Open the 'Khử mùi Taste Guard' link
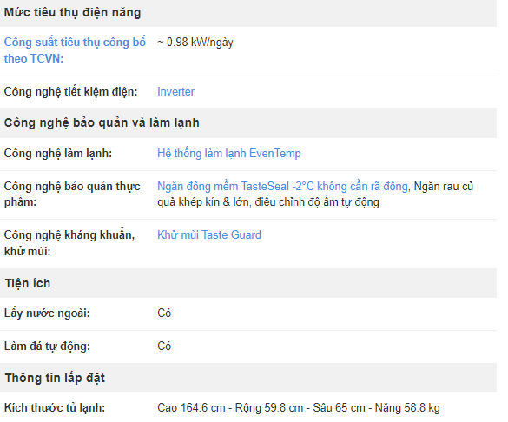This screenshot has height=422, width=508. click(209, 234)
